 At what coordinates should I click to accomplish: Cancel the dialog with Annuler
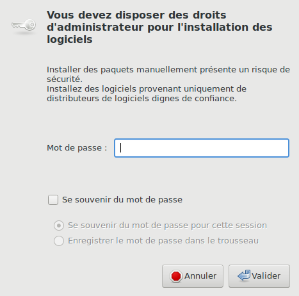193,276
